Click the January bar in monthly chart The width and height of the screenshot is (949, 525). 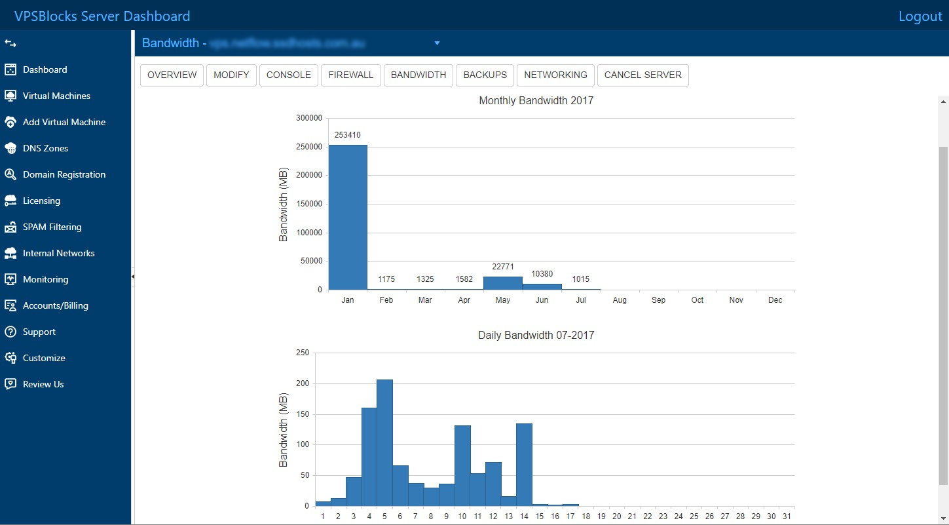coord(348,217)
